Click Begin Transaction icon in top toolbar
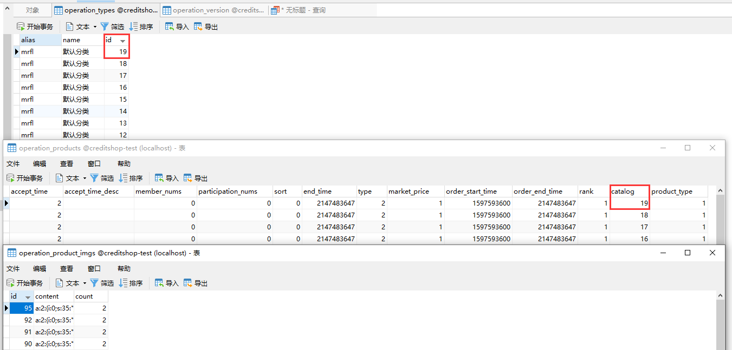This screenshot has width=732, height=350. [x=21, y=27]
